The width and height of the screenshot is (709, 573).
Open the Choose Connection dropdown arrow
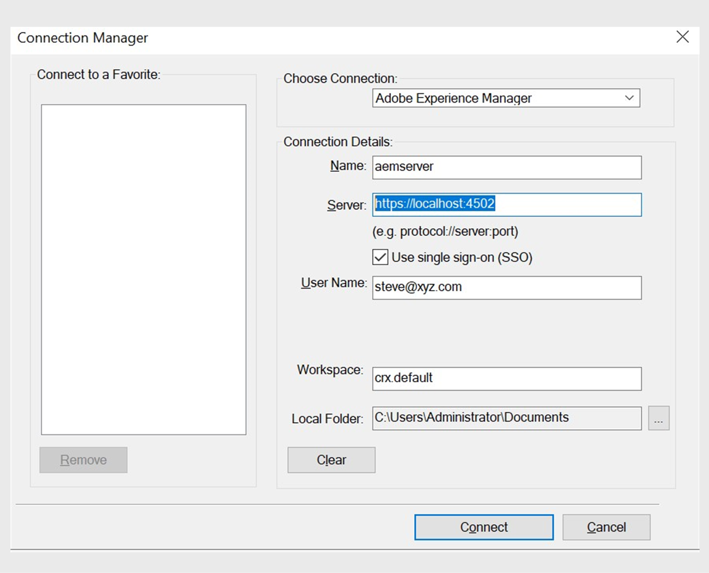[x=629, y=98]
